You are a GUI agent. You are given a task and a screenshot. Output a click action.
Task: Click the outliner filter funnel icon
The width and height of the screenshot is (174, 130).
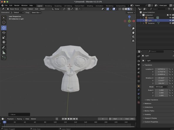tap(169, 9)
